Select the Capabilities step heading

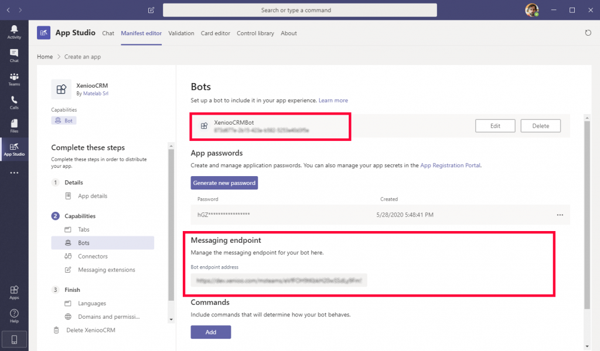pos(80,216)
